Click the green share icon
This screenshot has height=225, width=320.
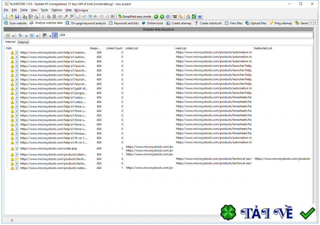coord(194,16)
